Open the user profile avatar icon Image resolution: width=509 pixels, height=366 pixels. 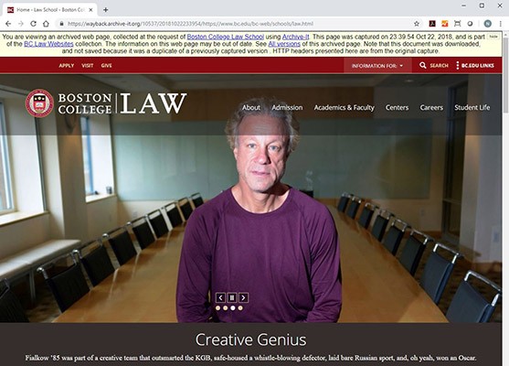pos(488,24)
